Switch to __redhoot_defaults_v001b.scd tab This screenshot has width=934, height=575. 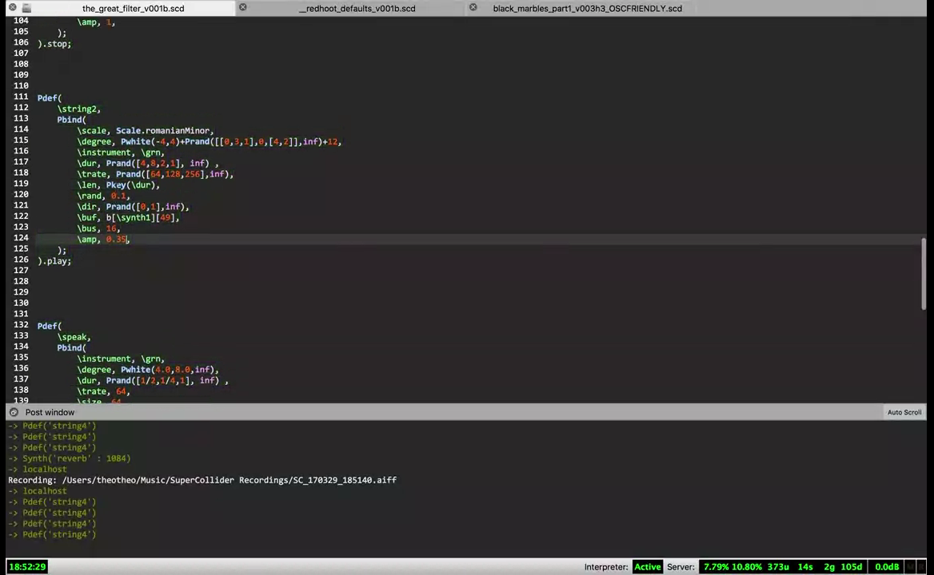pos(357,8)
